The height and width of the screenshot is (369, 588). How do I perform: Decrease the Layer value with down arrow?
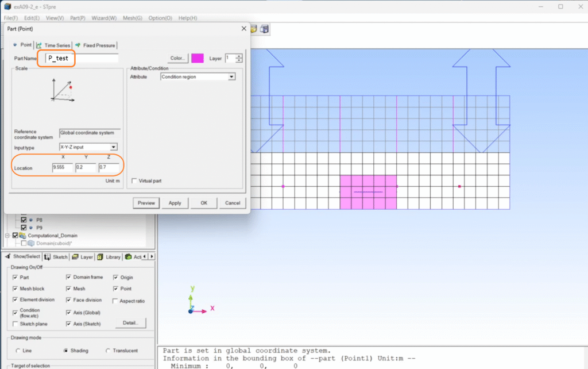click(239, 60)
